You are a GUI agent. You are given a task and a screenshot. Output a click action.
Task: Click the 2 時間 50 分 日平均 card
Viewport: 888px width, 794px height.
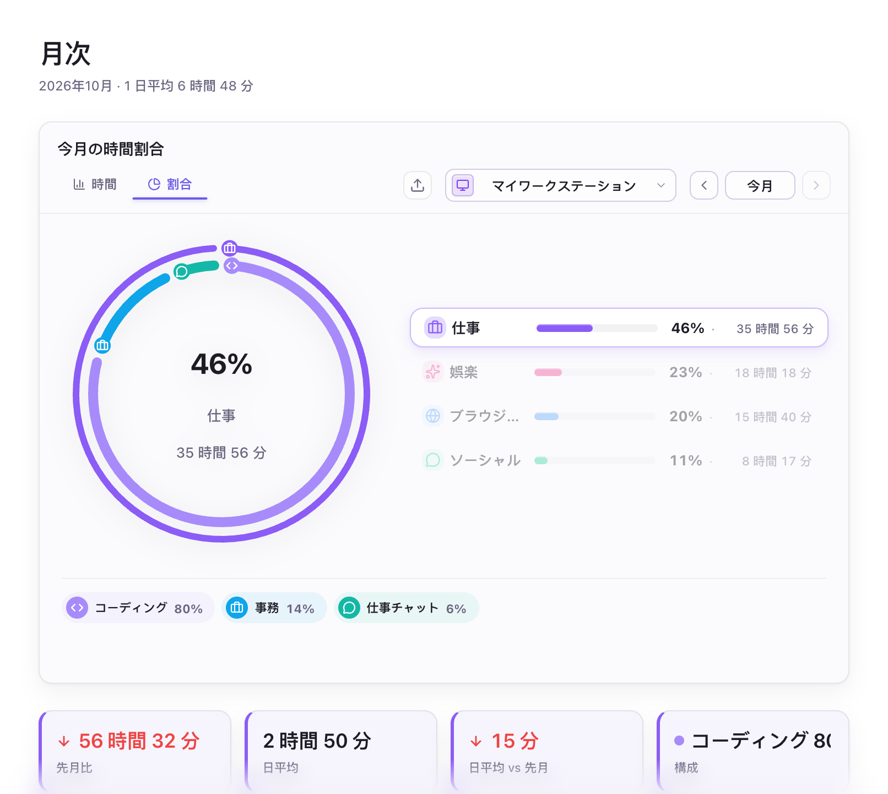(341, 752)
